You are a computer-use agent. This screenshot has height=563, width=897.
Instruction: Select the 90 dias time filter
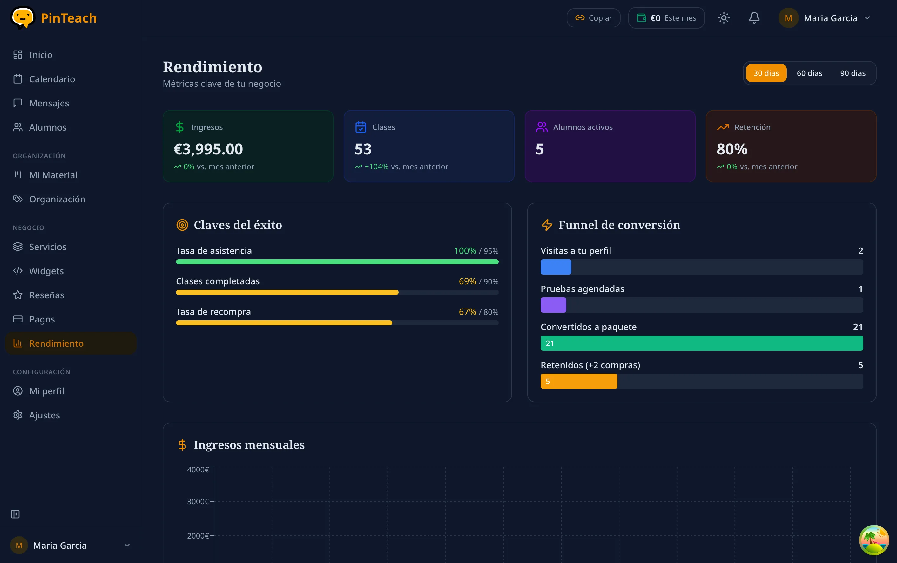[853, 73]
